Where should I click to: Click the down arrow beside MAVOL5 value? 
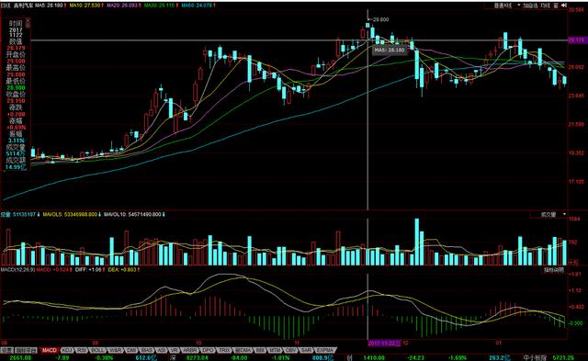pos(99,214)
